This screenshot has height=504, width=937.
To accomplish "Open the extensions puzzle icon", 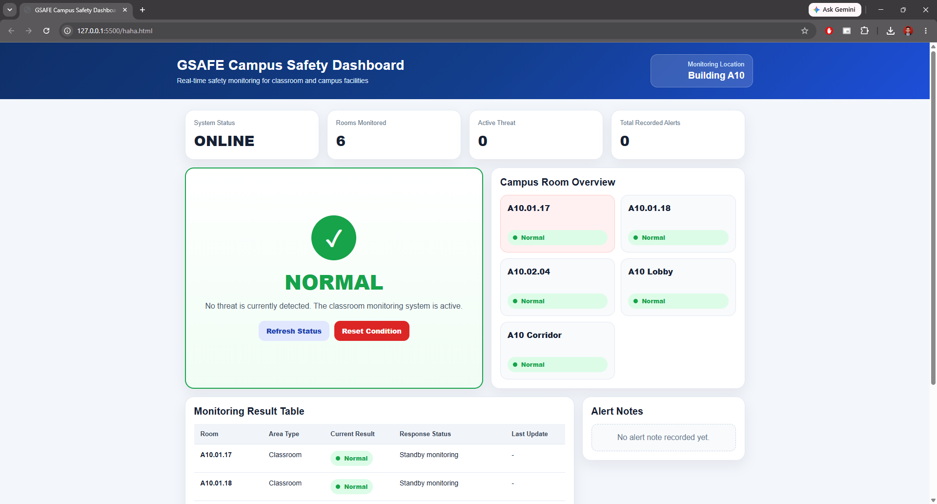I will [864, 31].
